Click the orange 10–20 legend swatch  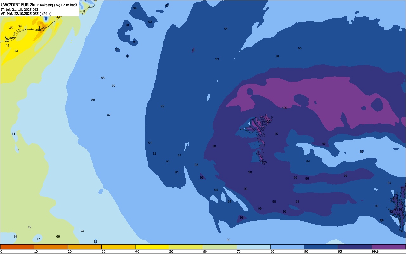51,247
